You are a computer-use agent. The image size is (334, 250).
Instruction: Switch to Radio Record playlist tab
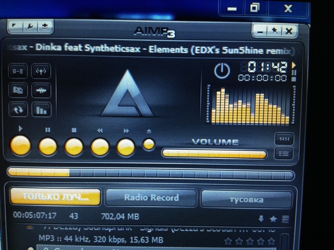click(151, 198)
